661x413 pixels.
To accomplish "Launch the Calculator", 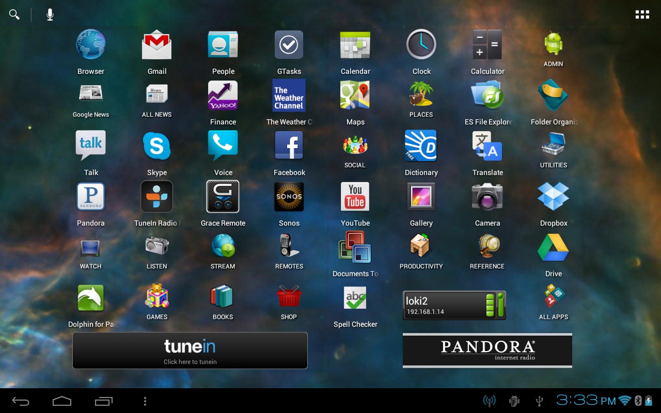I will [x=487, y=44].
